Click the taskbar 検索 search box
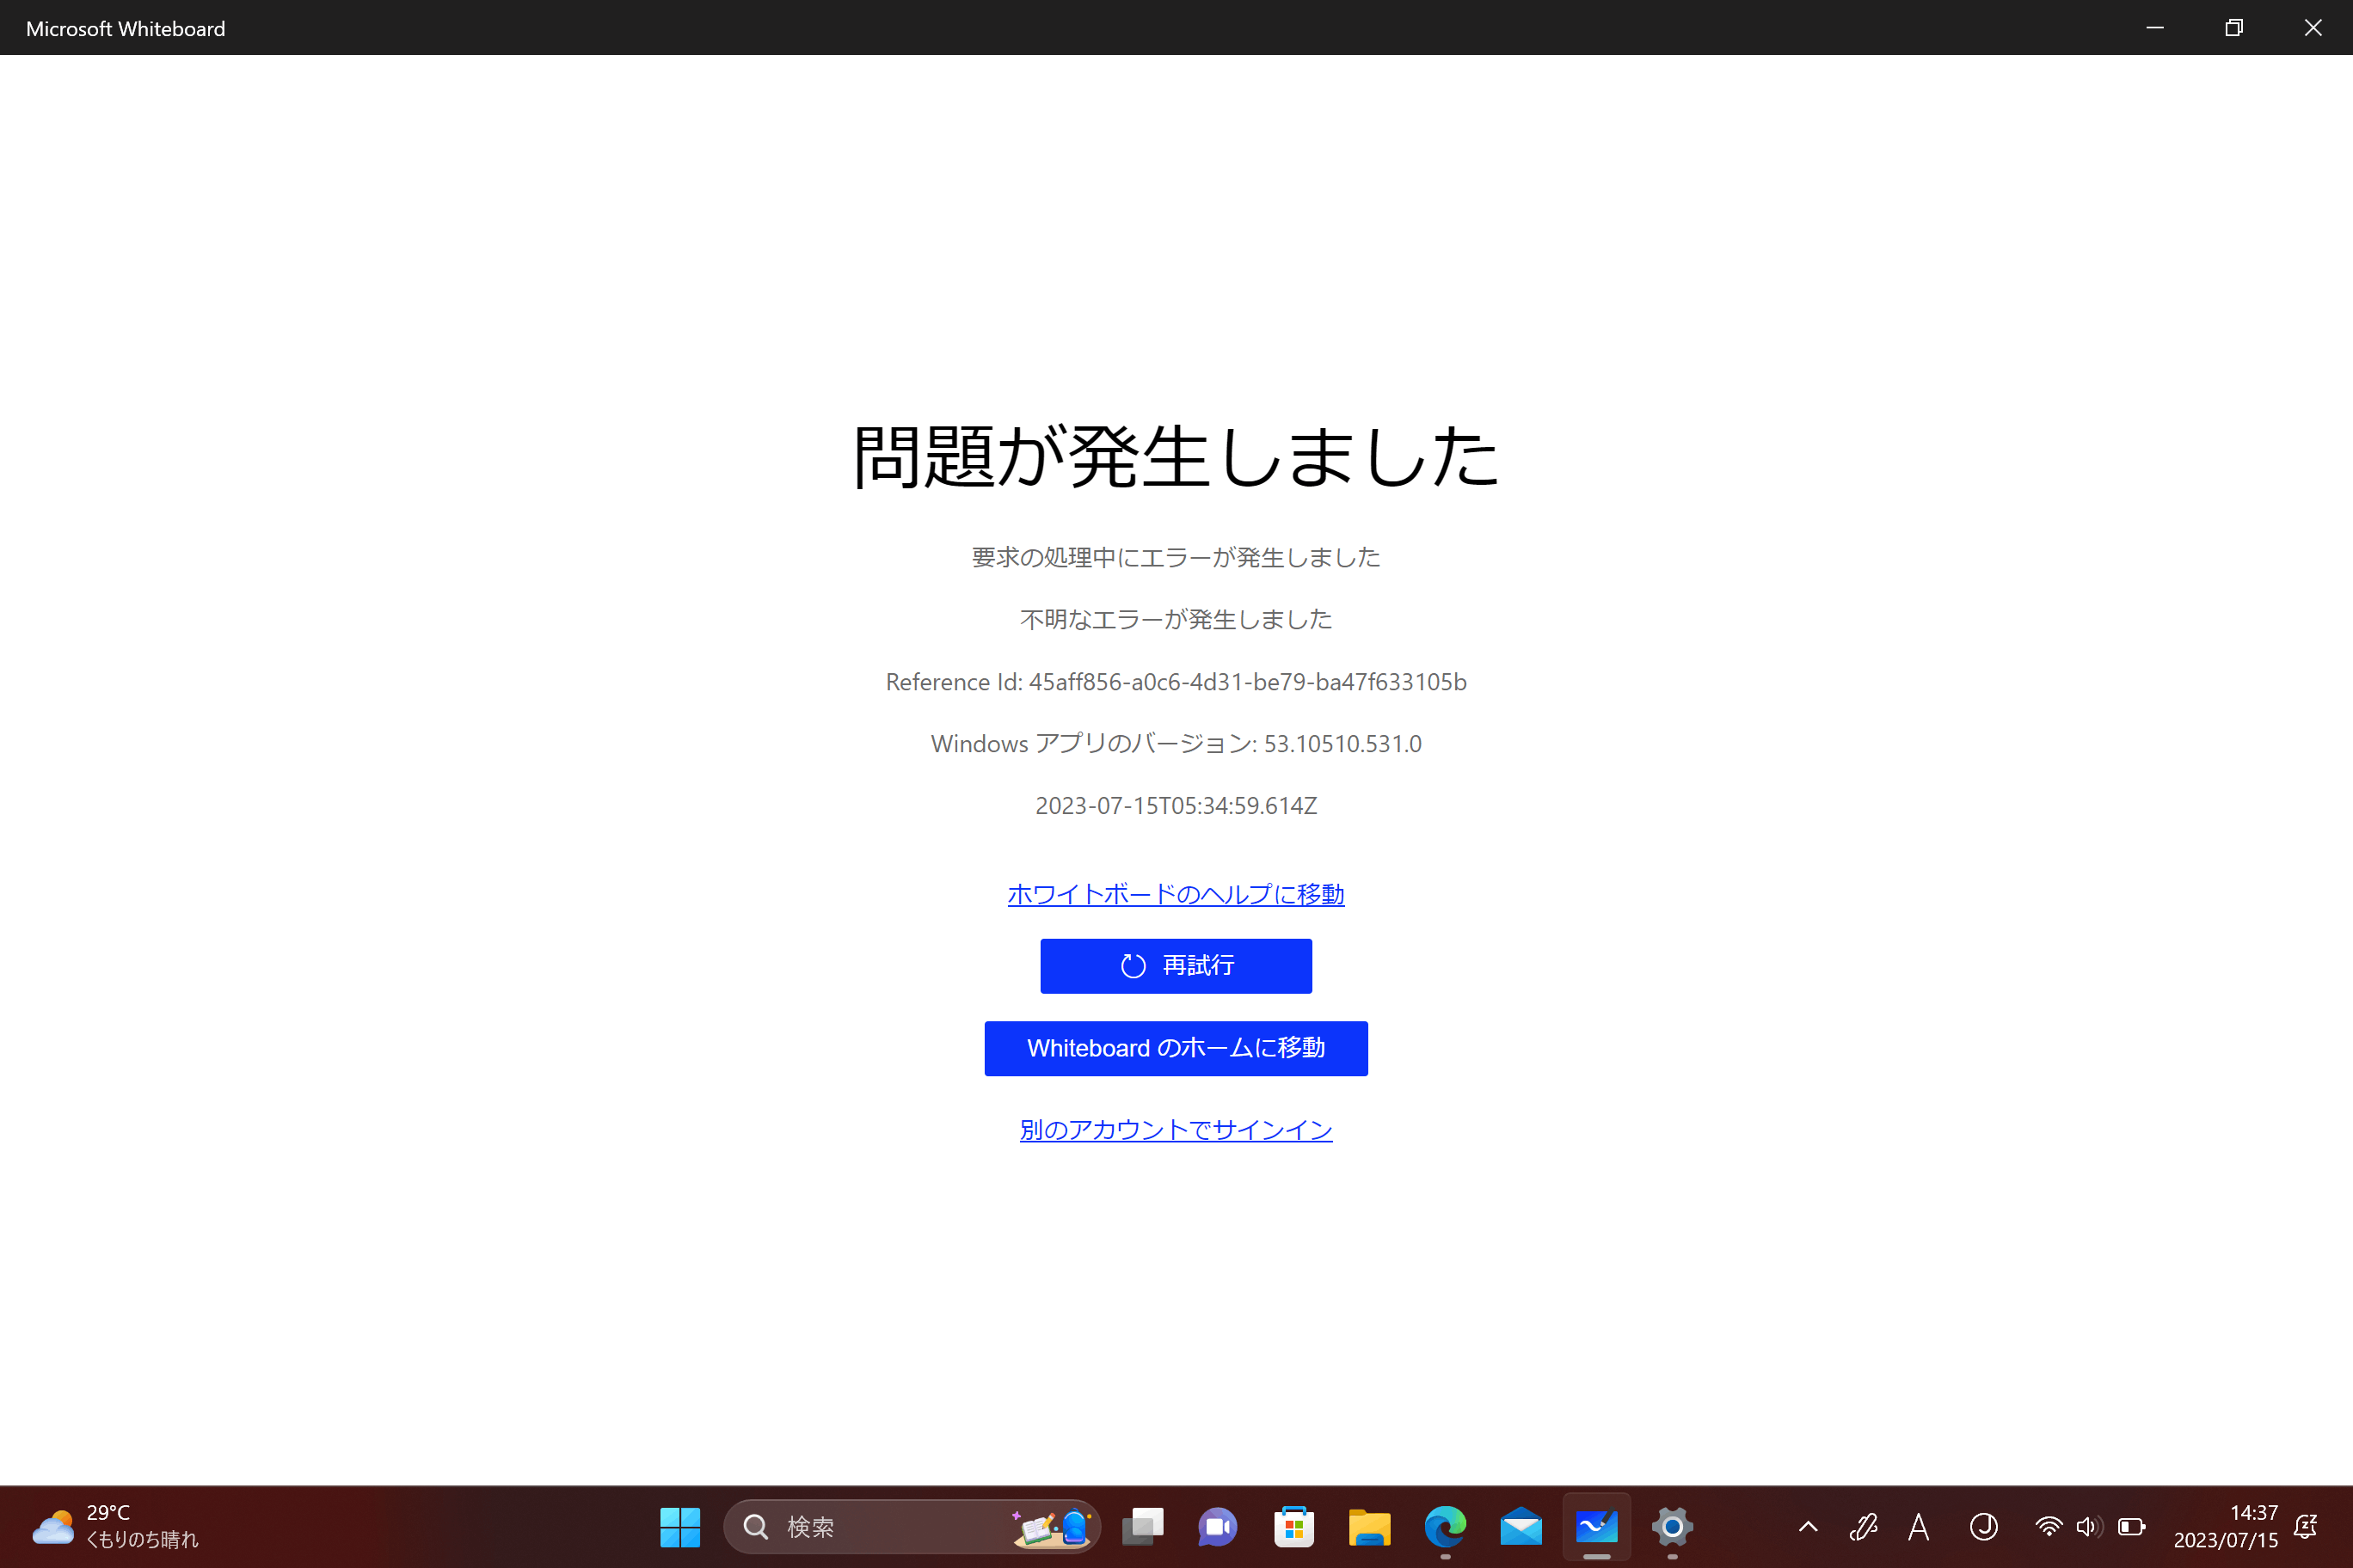 coord(912,1527)
